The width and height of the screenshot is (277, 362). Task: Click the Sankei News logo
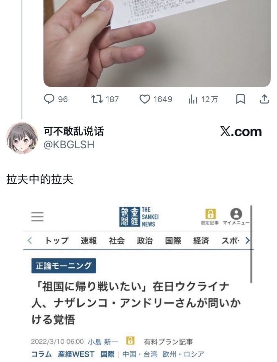pos(139,217)
